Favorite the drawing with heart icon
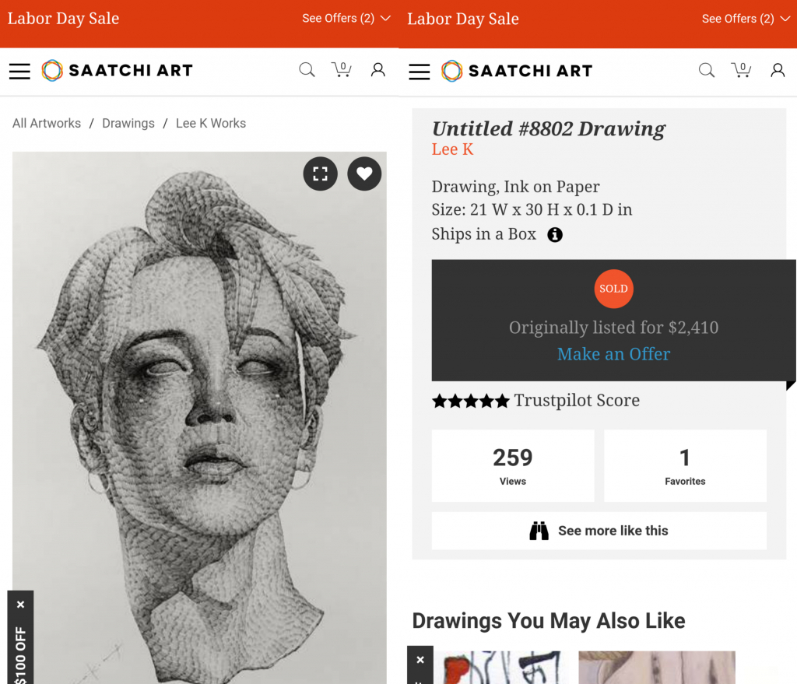The image size is (797, 684). pos(364,174)
